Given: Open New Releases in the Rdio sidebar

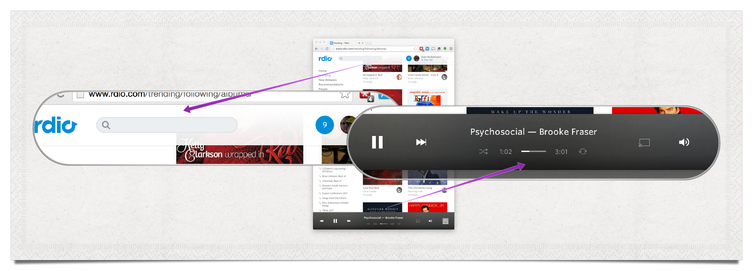Looking at the screenshot, I should coord(328,80).
